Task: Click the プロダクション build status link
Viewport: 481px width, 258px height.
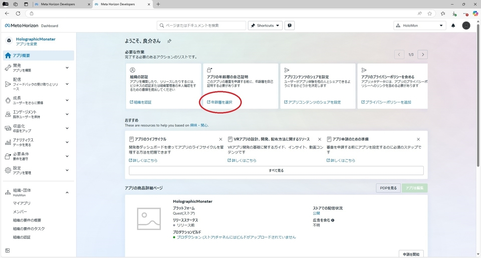Action: point(236,237)
